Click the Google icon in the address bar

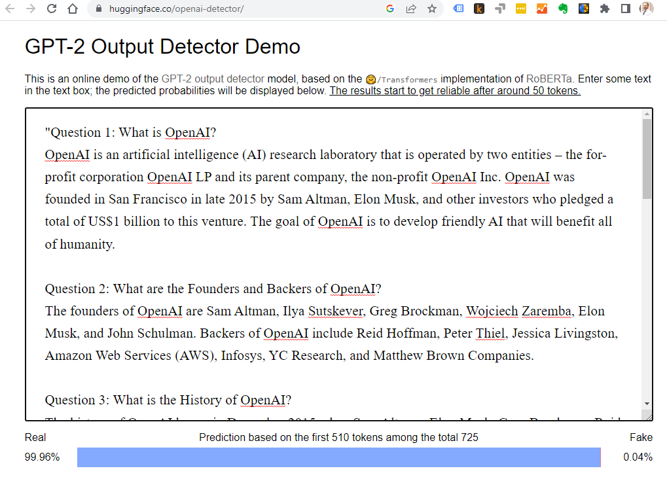click(x=389, y=9)
